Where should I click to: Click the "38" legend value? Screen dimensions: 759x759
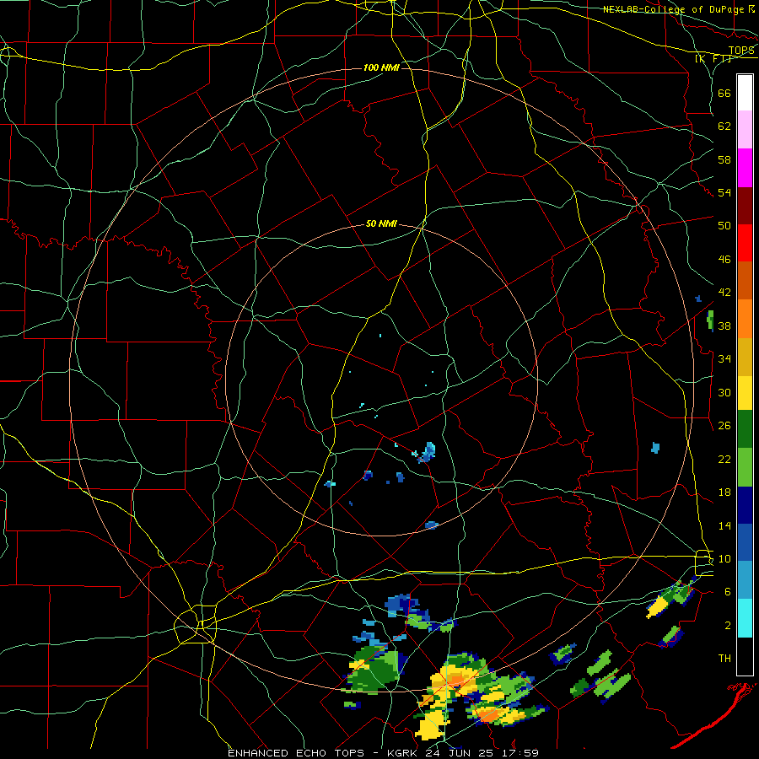(x=724, y=326)
